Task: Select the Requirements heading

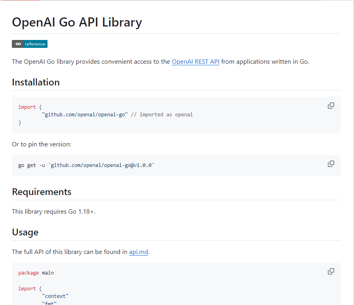Action: tap(42, 192)
